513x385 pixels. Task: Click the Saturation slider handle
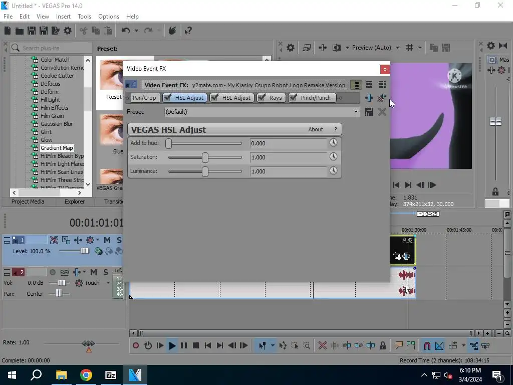[205, 157]
